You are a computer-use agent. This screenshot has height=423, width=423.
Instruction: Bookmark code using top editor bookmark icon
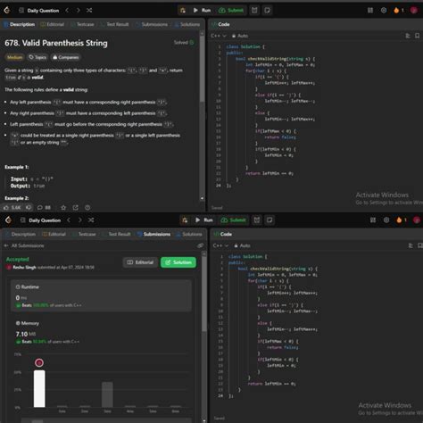pyautogui.click(x=418, y=36)
